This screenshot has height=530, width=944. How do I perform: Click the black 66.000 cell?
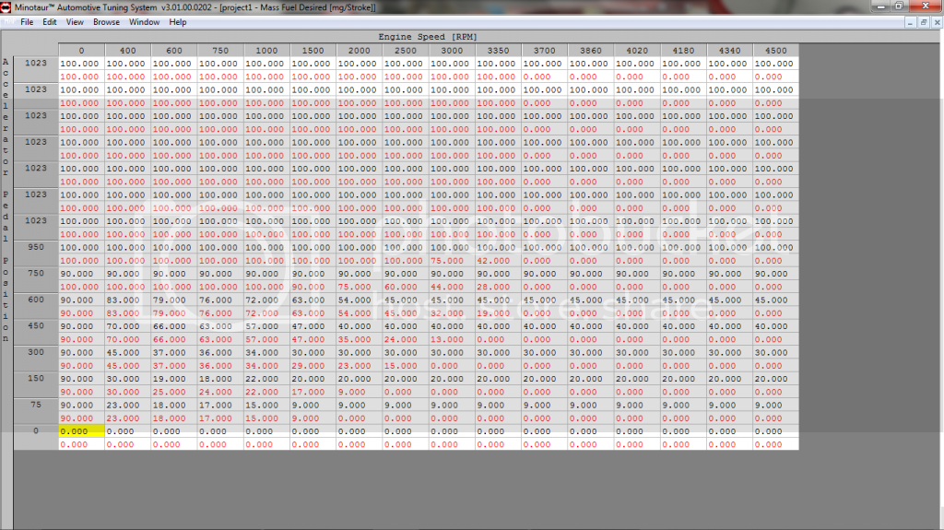(174, 326)
